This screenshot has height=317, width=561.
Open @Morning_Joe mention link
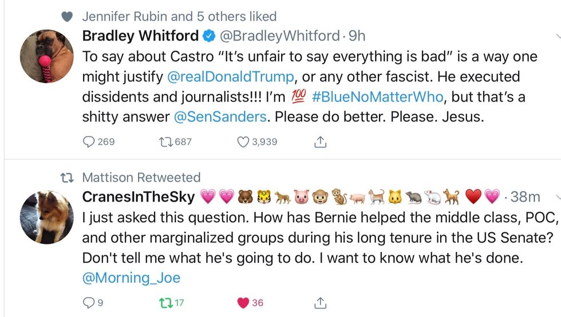pyautogui.click(x=131, y=278)
